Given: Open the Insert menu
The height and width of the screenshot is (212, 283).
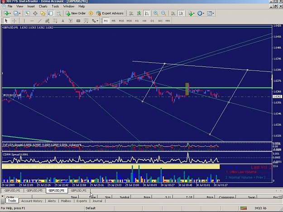Looking at the screenshot, I should (31, 6).
